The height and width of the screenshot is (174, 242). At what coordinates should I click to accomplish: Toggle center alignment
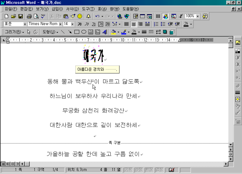click(133, 24)
